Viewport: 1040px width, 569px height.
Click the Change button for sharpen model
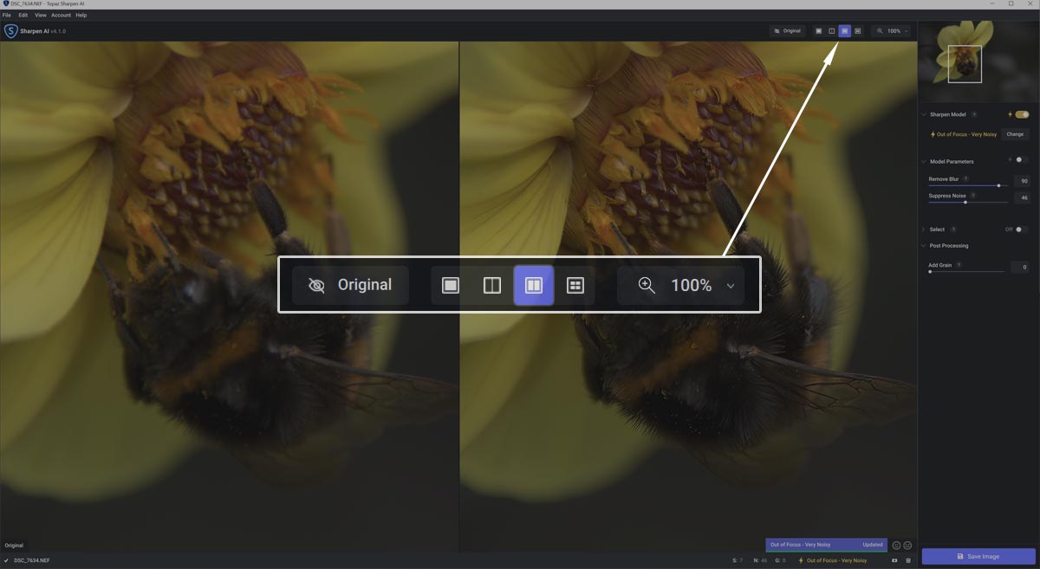coord(1015,134)
